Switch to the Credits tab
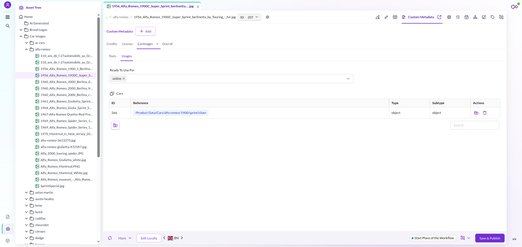This screenshot has width=522, height=247. [112, 44]
